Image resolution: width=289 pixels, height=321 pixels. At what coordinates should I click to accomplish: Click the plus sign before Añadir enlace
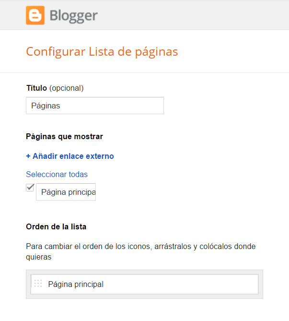[28, 156]
